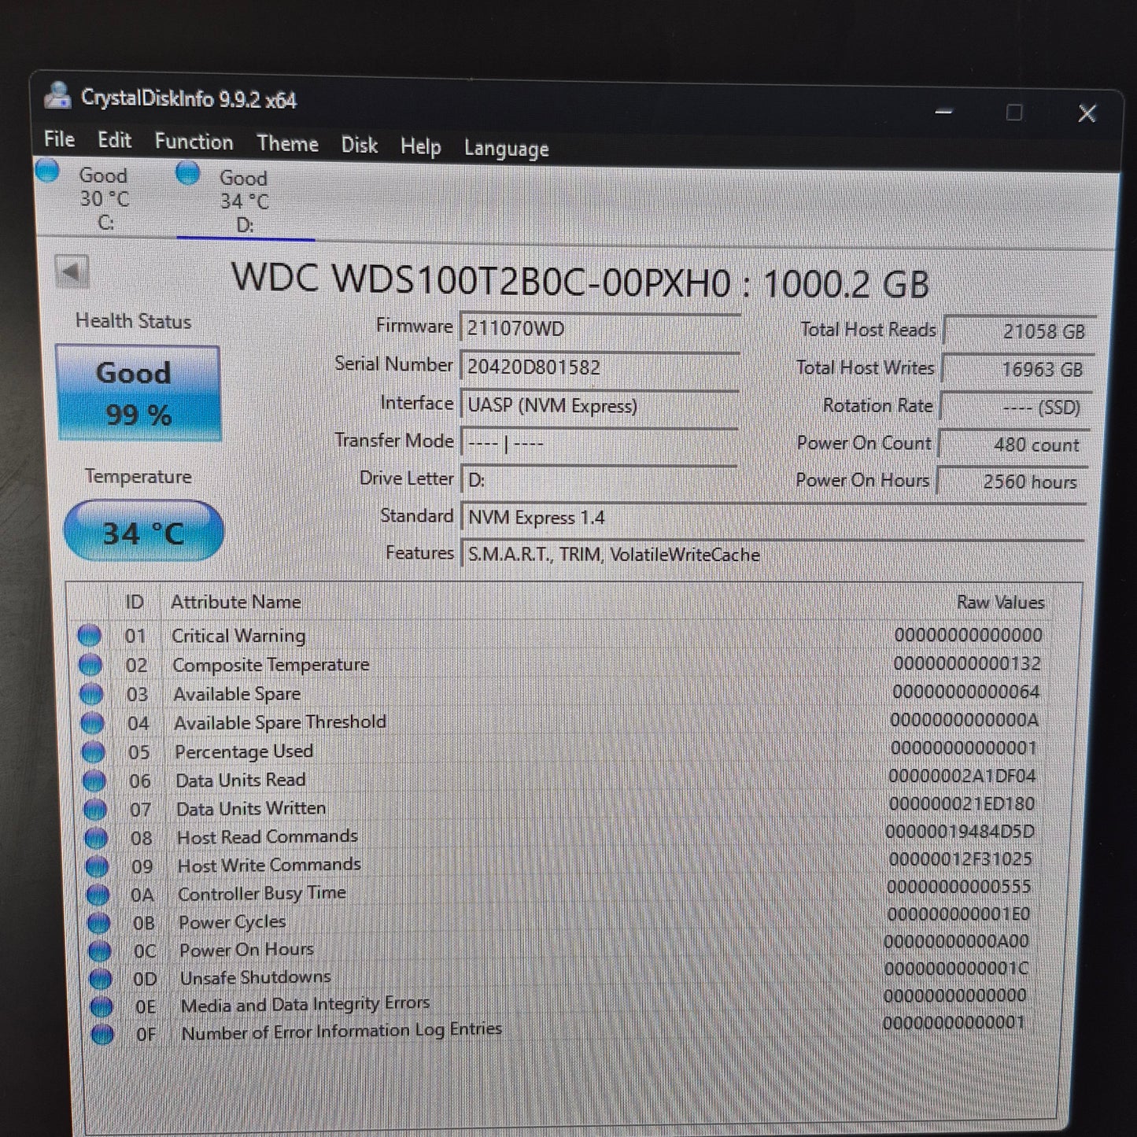The width and height of the screenshot is (1137, 1137).
Task: Click the Power On Count value 480 count
Action: pyautogui.click(x=1014, y=445)
